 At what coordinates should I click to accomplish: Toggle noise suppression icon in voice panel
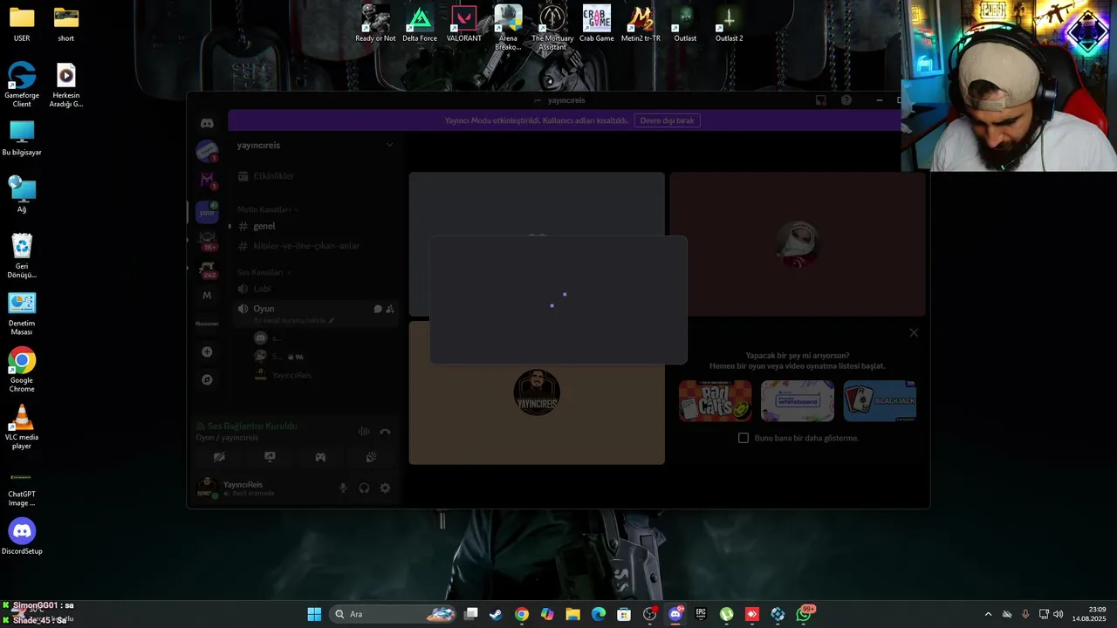pyautogui.click(x=364, y=432)
